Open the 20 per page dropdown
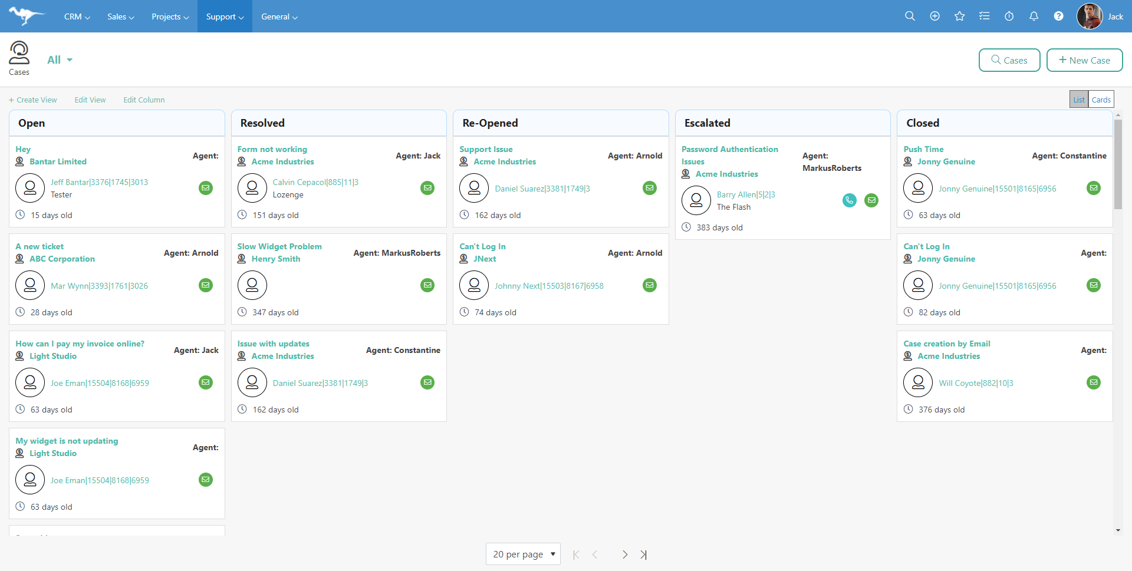 [x=523, y=554]
